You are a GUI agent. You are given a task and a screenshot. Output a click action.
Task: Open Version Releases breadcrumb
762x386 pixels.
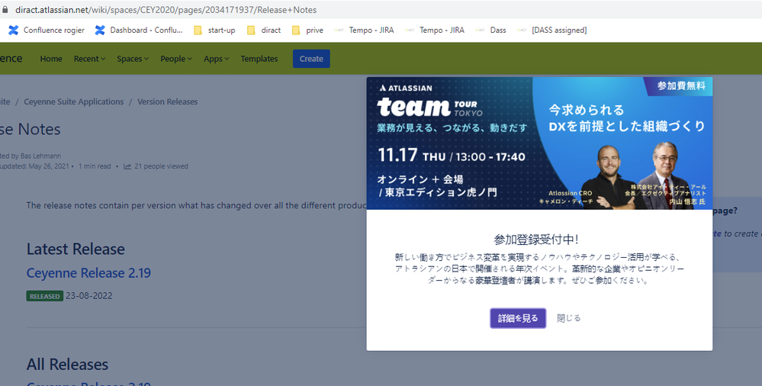[167, 101]
